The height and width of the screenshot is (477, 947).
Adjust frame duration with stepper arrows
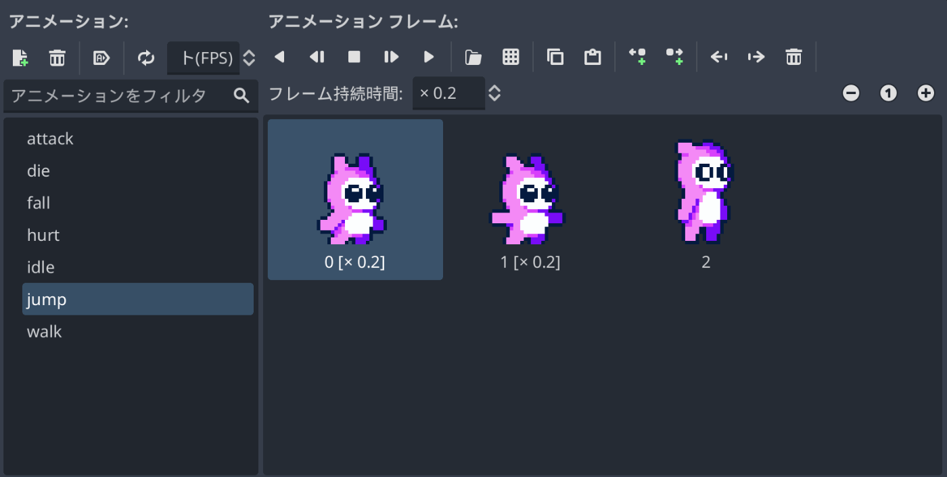(494, 93)
